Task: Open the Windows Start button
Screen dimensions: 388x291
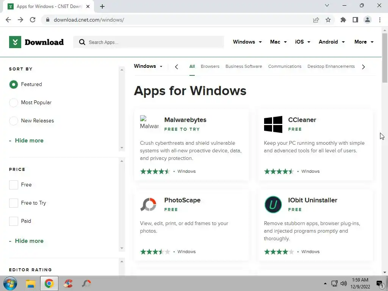Action: click(x=10, y=283)
